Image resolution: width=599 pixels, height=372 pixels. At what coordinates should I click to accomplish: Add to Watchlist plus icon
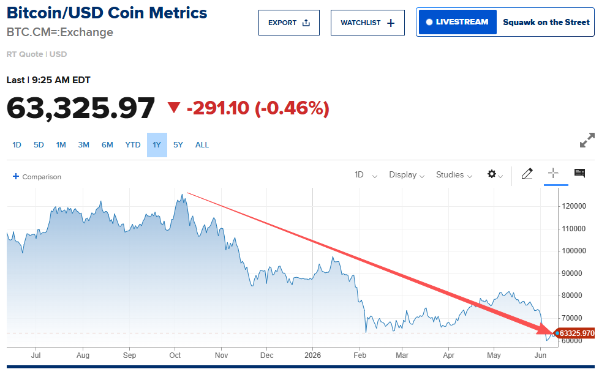(x=390, y=23)
